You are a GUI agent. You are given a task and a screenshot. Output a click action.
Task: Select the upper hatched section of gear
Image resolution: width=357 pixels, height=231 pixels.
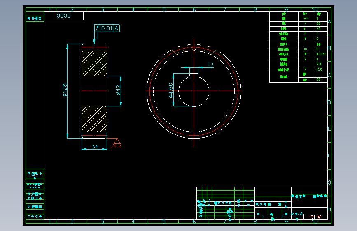(94, 63)
